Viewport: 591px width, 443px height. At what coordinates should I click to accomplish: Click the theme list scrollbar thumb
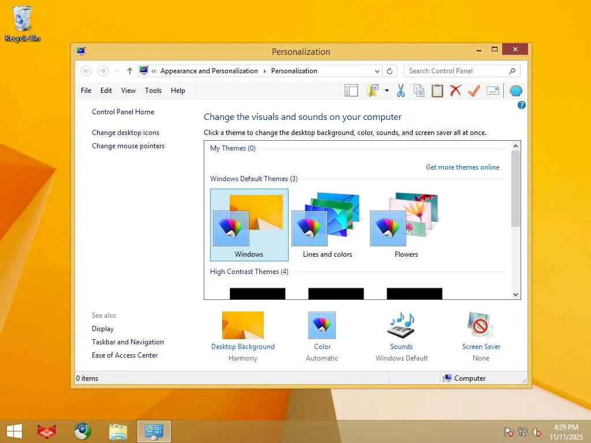(x=515, y=189)
